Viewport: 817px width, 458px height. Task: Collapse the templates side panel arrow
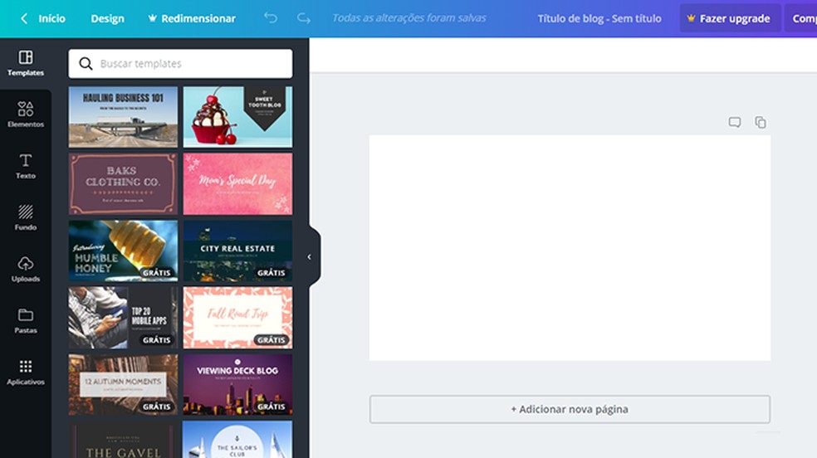coord(310,256)
